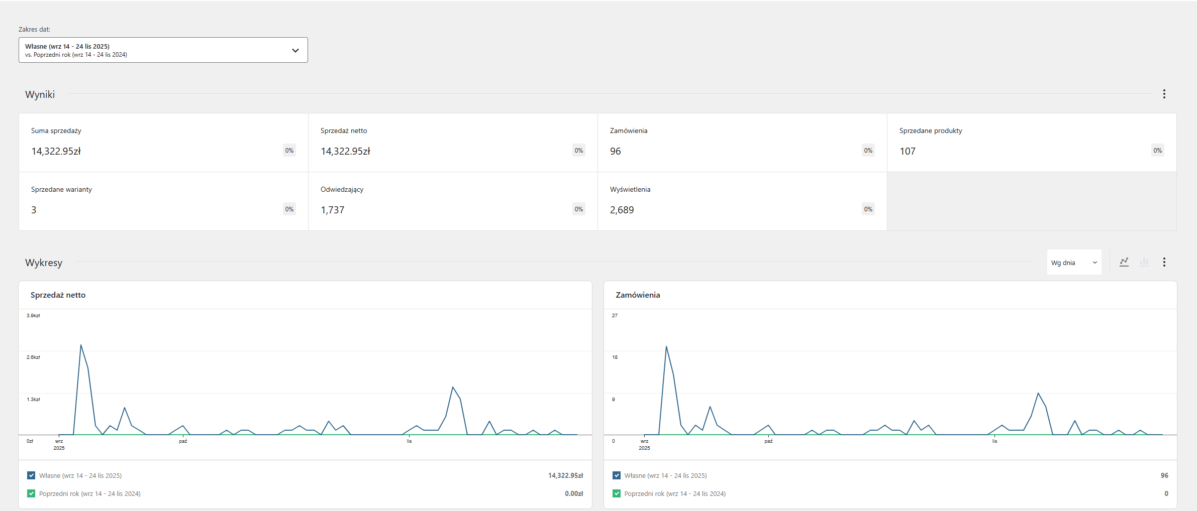Open the Wyświetlenia summary card
This screenshot has width=1197, height=511.
(742, 201)
